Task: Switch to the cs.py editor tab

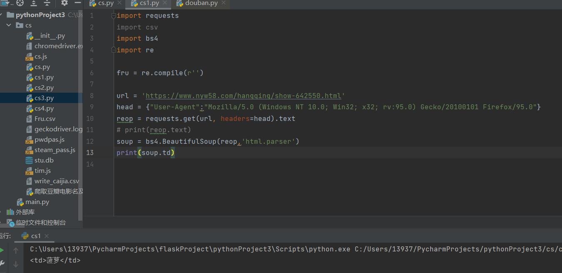Action: pyautogui.click(x=105, y=3)
